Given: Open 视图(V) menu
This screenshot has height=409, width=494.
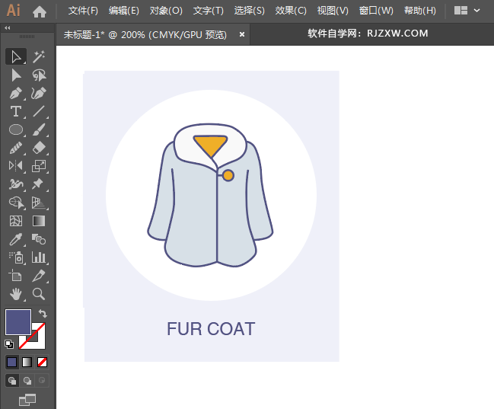Looking at the screenshot, I should (333, 11).
